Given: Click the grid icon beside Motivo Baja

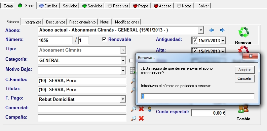Looking at the screenshot, I should 132,71.
